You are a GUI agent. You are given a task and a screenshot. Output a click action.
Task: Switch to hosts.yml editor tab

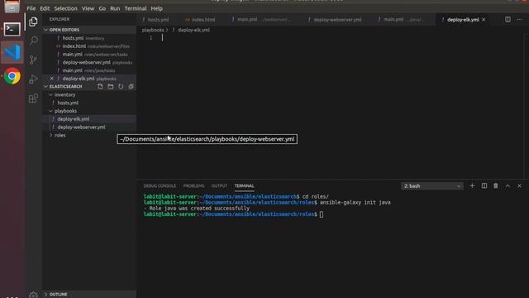(158, 20)
